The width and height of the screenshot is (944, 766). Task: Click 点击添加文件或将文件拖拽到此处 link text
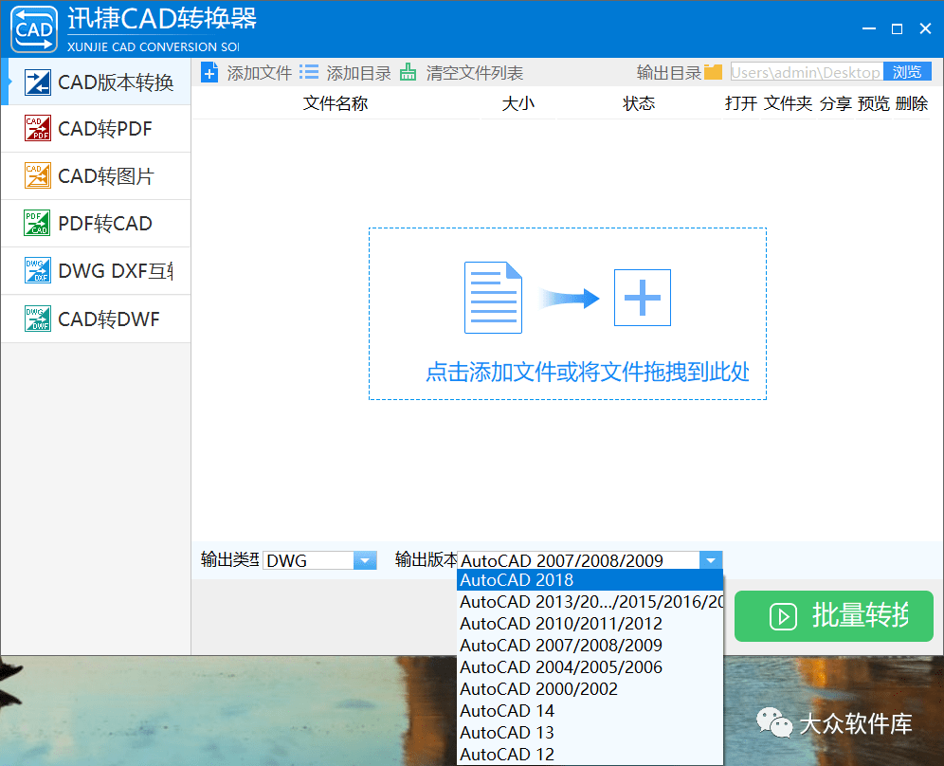coord(588,372)
